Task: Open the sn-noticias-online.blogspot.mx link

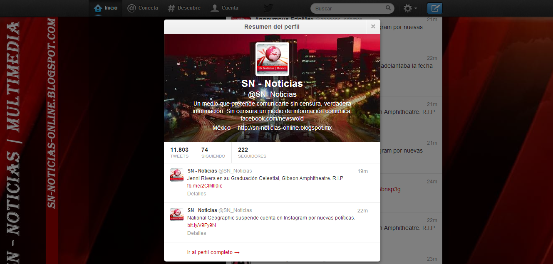Action: (285, 128)
